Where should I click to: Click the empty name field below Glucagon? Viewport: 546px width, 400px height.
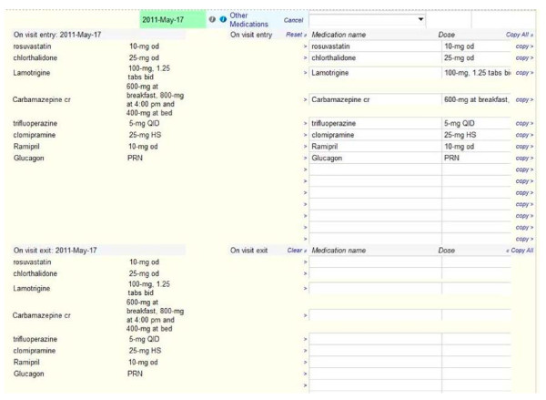click(x=375, y=169)
